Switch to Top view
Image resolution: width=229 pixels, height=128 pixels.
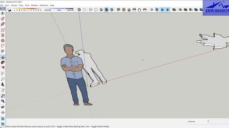point(124,10)
